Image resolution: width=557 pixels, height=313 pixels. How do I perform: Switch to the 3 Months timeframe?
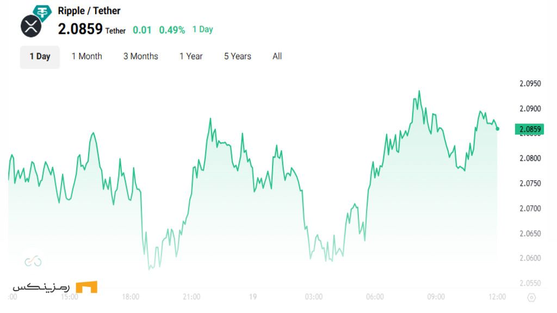tap(140, 57)
